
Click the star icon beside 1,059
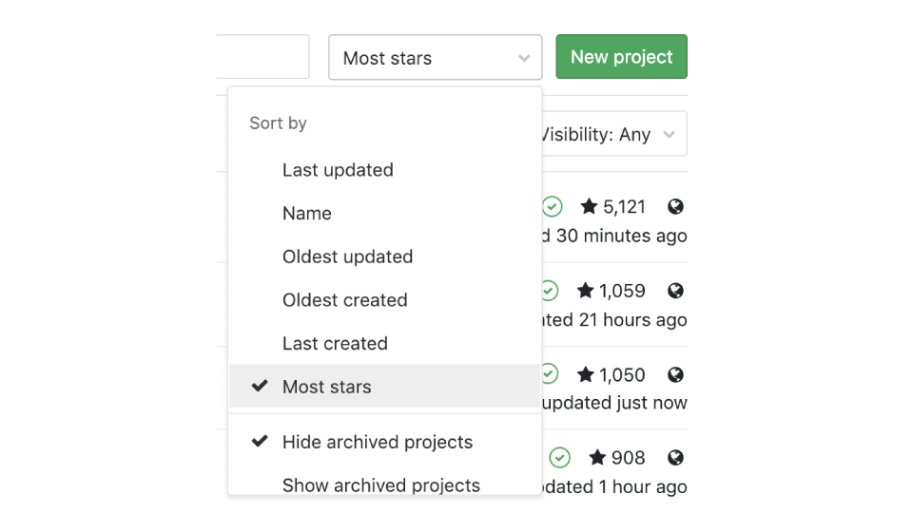(x=585, y=290)
